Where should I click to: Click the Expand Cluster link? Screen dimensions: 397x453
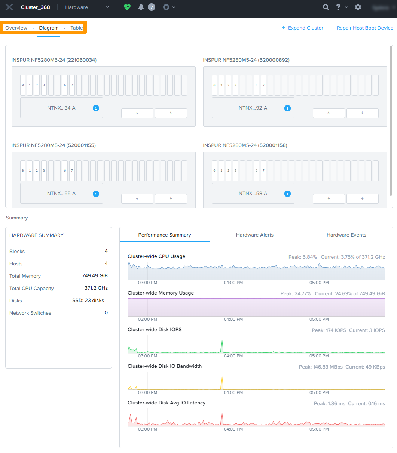(302, 28)
